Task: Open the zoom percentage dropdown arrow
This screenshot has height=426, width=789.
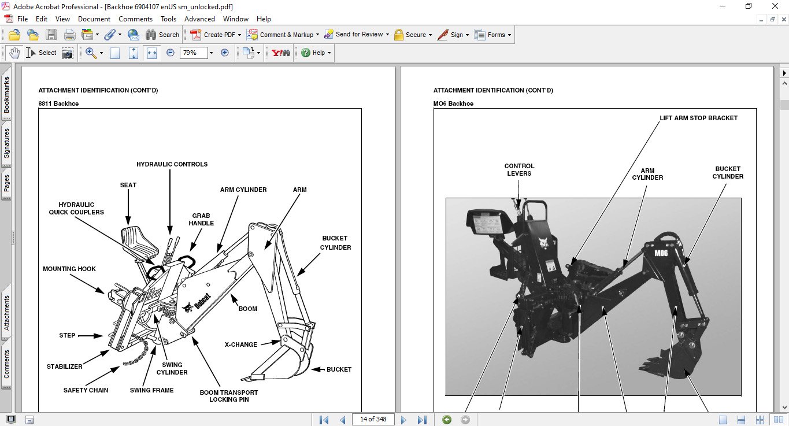Action: (211, 53)
